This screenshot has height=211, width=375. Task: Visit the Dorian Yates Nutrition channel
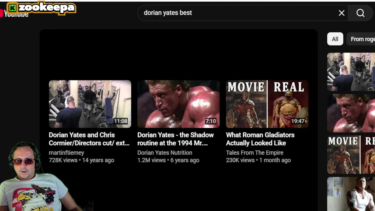click(165, 153)
